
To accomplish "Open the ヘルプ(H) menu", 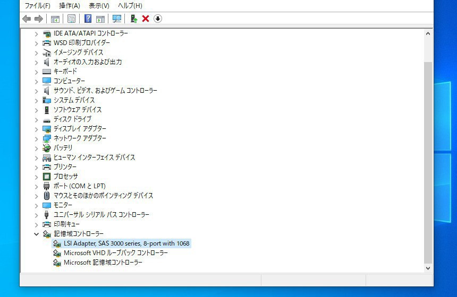I will point(130,5).
